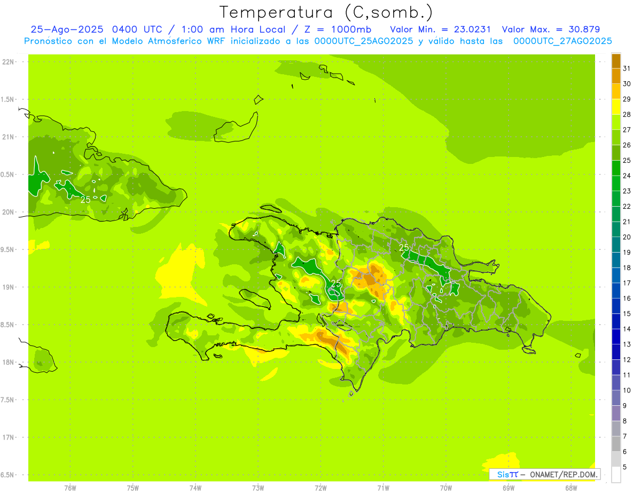Screen dimensions: 641x495
Task: Click the "75W" longitude label
Action: (x=132, y=488)
